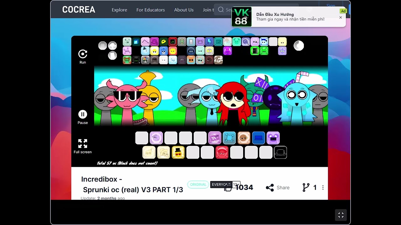The height and width of the screenshot is (225, 401).
Task: Select the yellow ring on dark green icon
Action: (x=164, y=42)
